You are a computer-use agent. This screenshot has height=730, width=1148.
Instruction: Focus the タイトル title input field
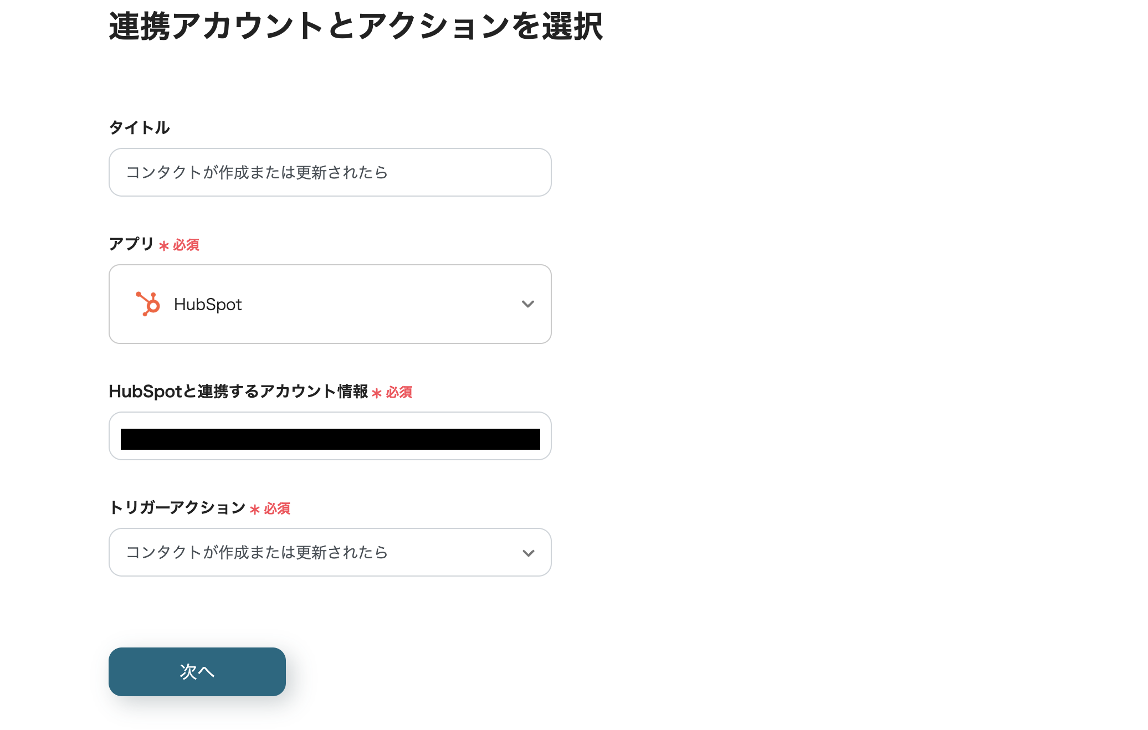pos(330,172)
